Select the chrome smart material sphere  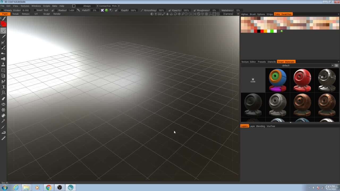(327, 80)
